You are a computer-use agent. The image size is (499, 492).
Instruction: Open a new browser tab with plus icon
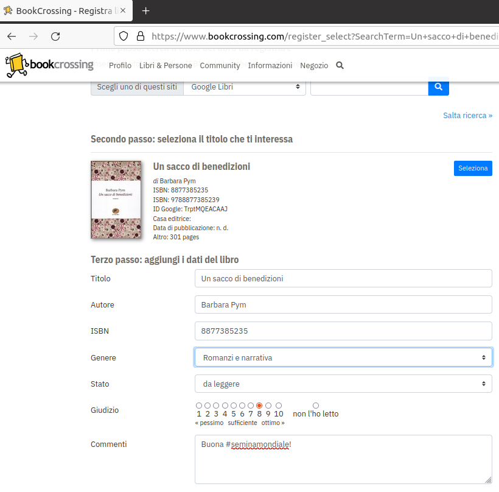pos(145,11)
